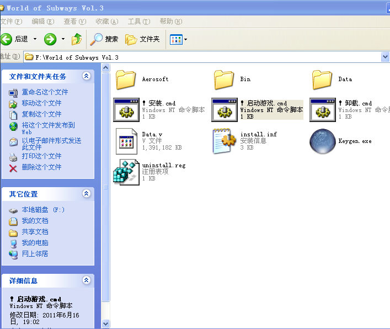Open the Back button history dropdown
The image size is (390, 329).
tap(35, 39)
